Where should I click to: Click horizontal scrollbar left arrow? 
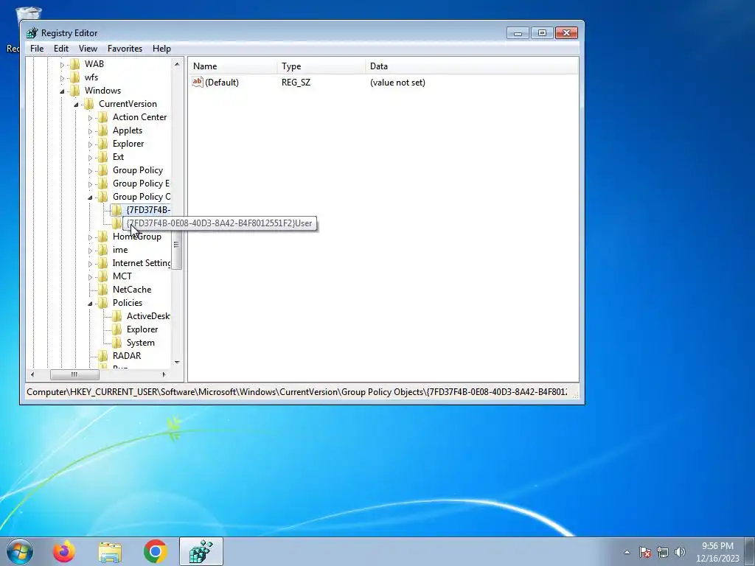tap(32, 374)
